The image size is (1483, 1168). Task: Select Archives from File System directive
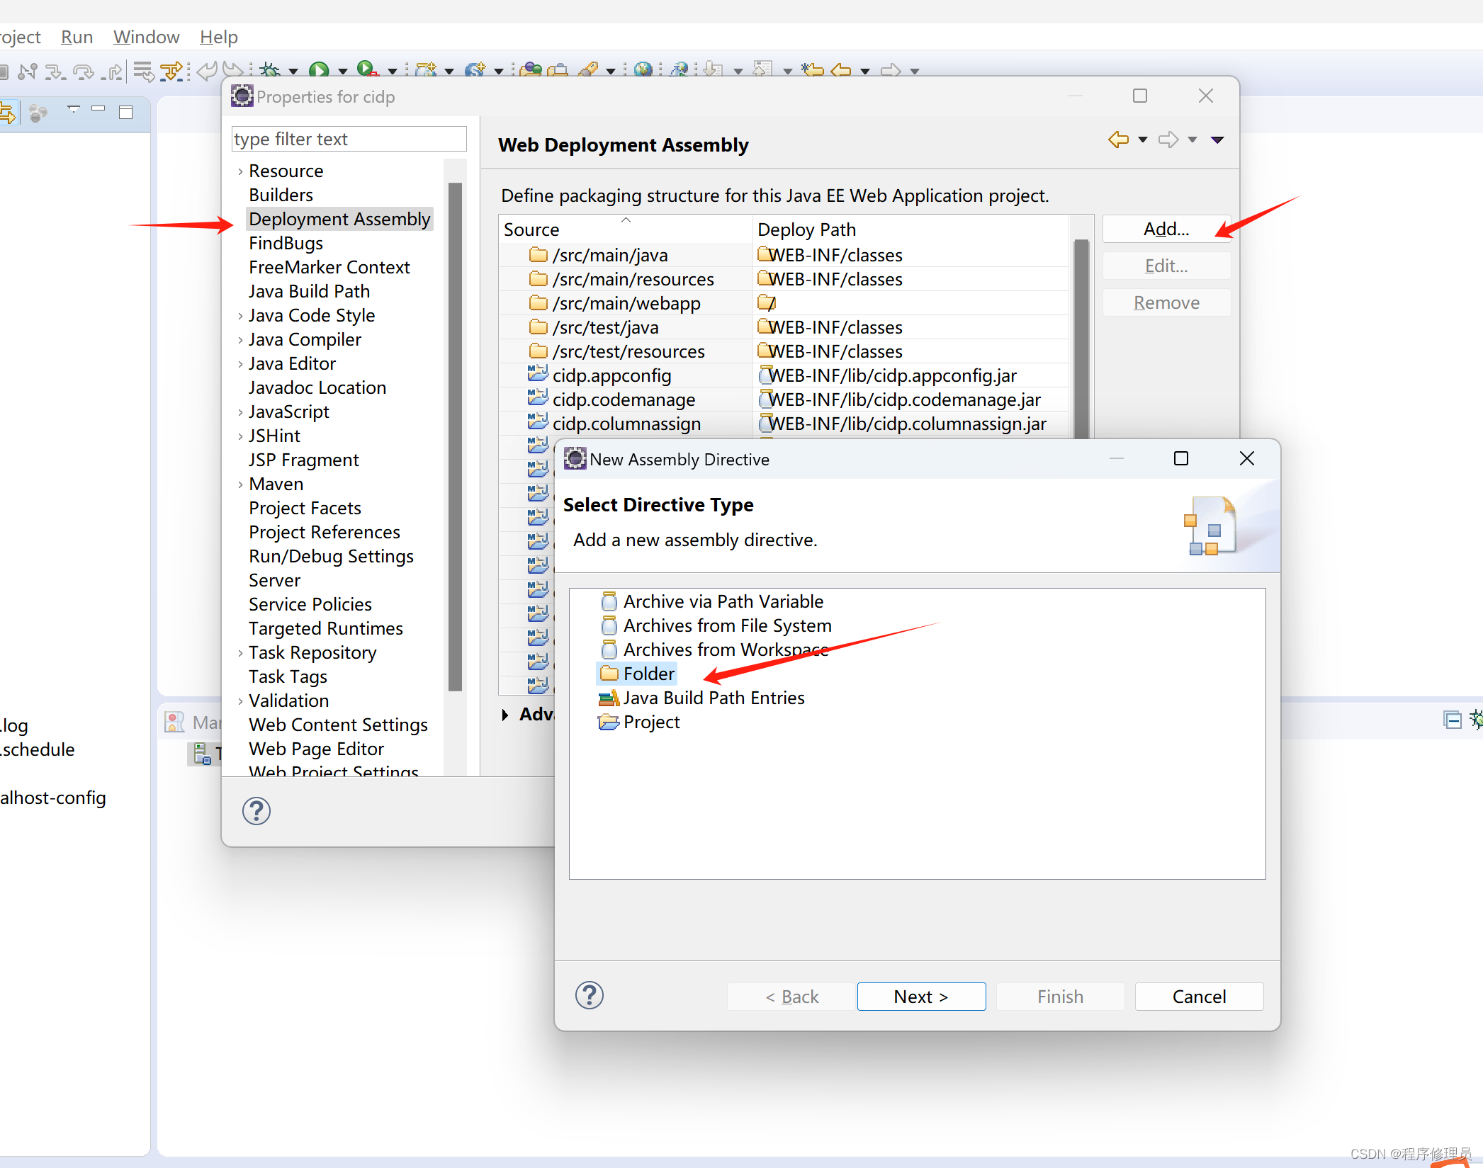716,625
